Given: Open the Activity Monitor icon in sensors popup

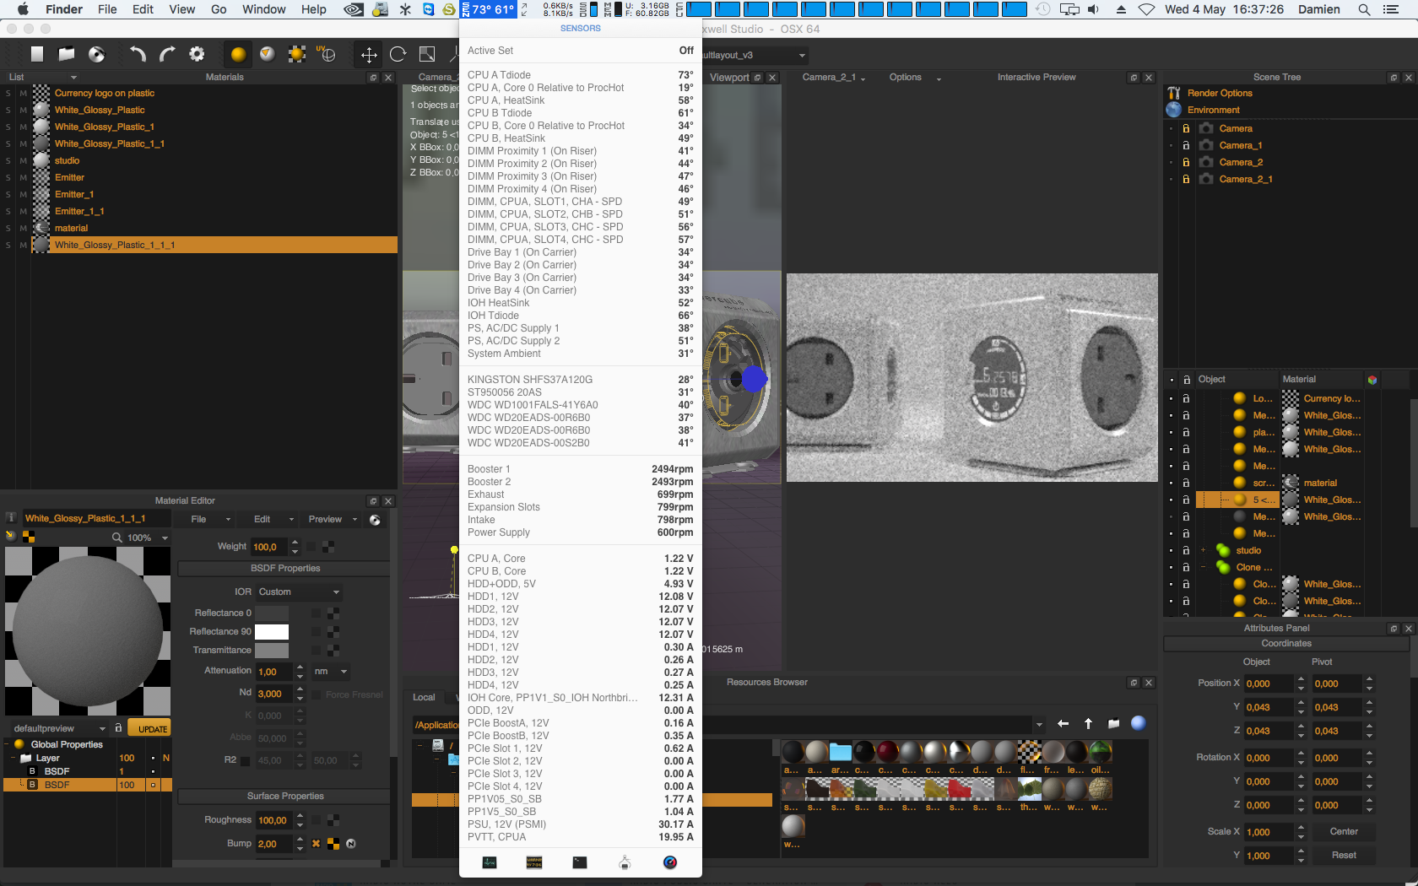Looking at the screenshot, I should pyautogui.click(x=490, y=862).
